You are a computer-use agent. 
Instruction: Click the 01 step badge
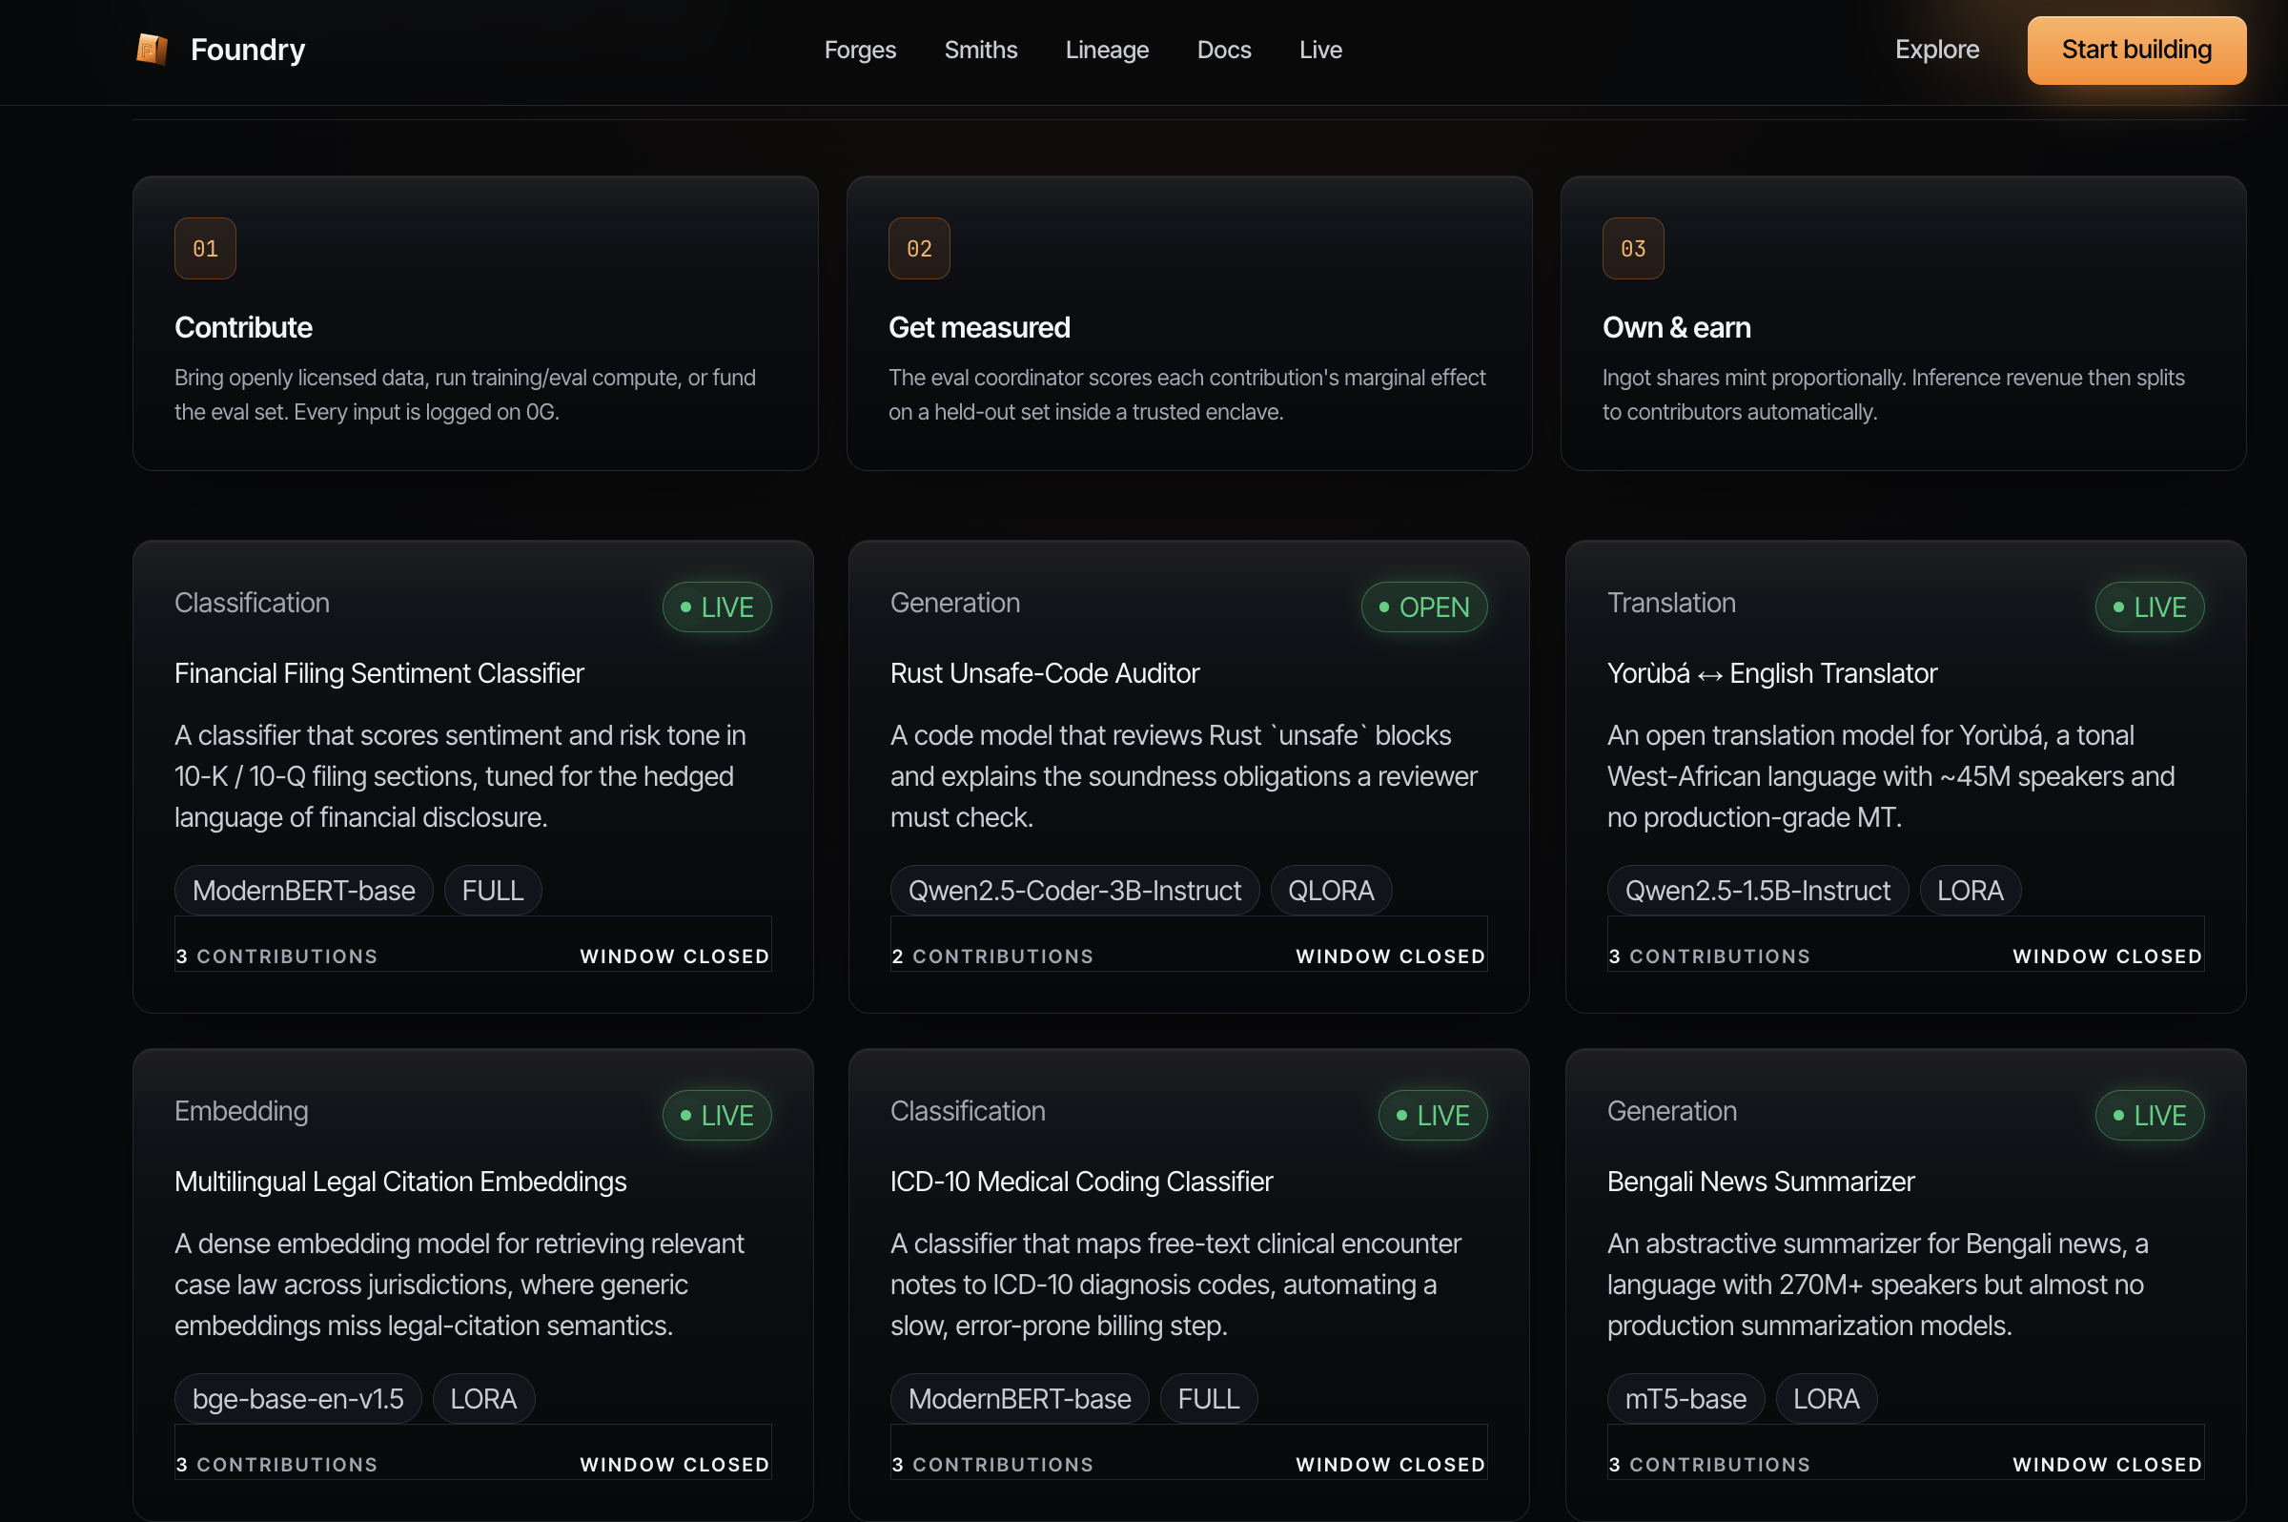[205, 249]
